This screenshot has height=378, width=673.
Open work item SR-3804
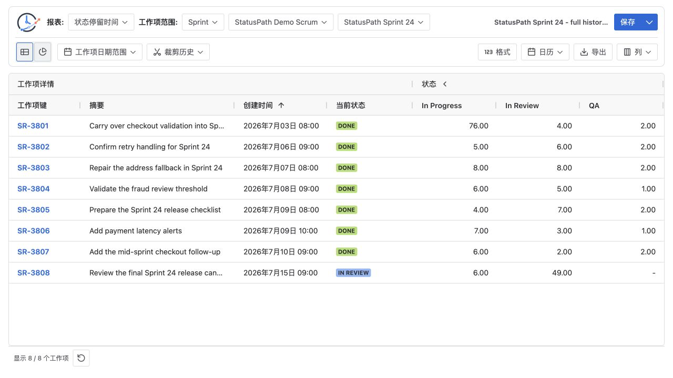[33, 189]
